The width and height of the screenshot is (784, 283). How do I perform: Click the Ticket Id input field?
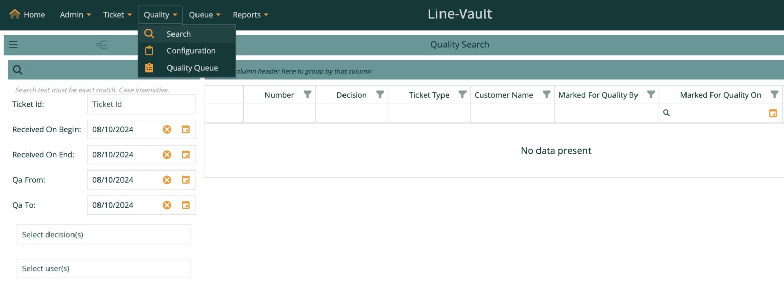pos(141,104)
